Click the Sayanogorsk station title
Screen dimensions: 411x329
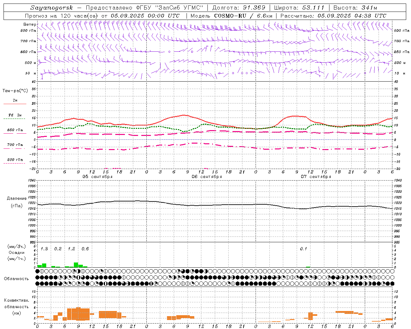tap(52, 8)
